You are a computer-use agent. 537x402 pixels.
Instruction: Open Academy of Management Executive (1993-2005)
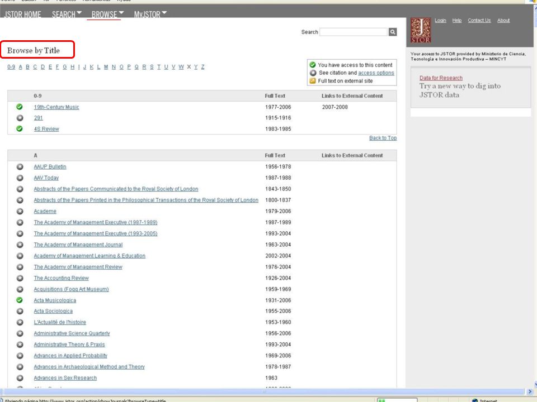click(x=96, y=233)
